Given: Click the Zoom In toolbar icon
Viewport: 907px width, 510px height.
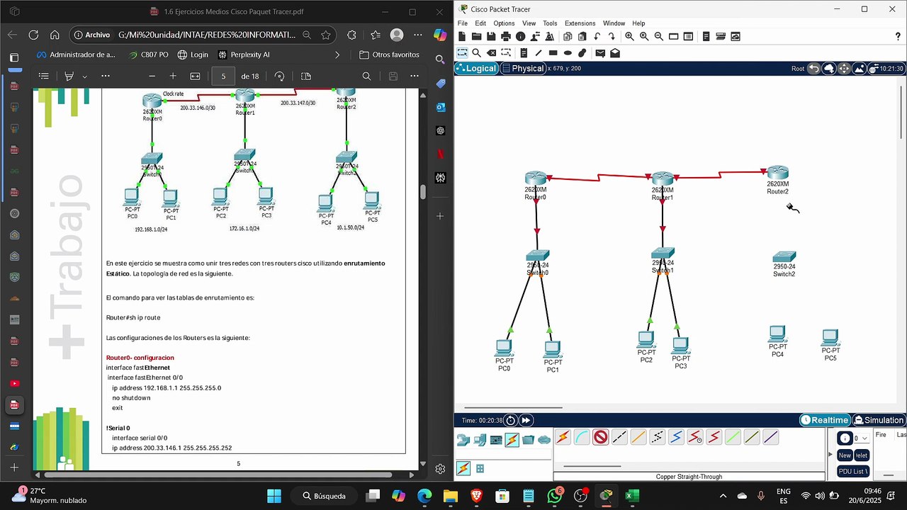Looking at the screenshot, I should point(629,37).
